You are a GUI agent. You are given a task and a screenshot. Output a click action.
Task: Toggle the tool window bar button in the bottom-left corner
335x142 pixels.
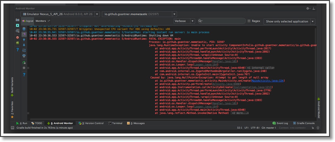coord(12,128)
